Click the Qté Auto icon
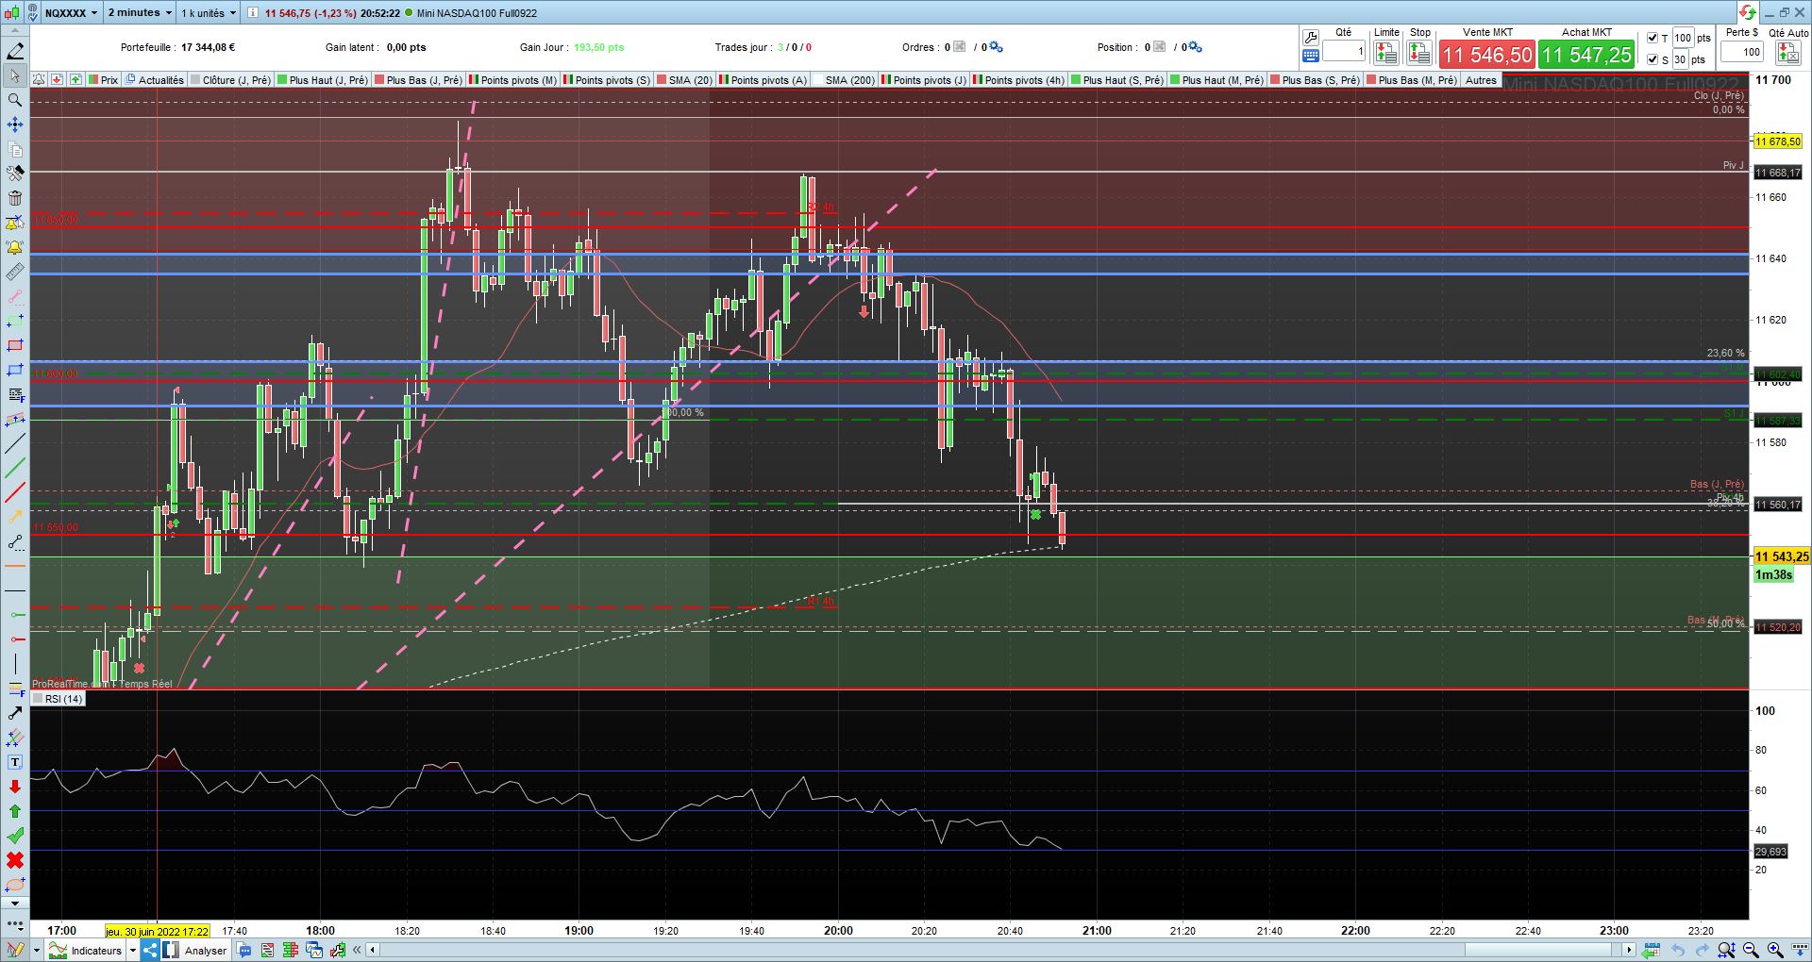The height and width of the screenshot is (962, 1812). (x=1788, y=54)
